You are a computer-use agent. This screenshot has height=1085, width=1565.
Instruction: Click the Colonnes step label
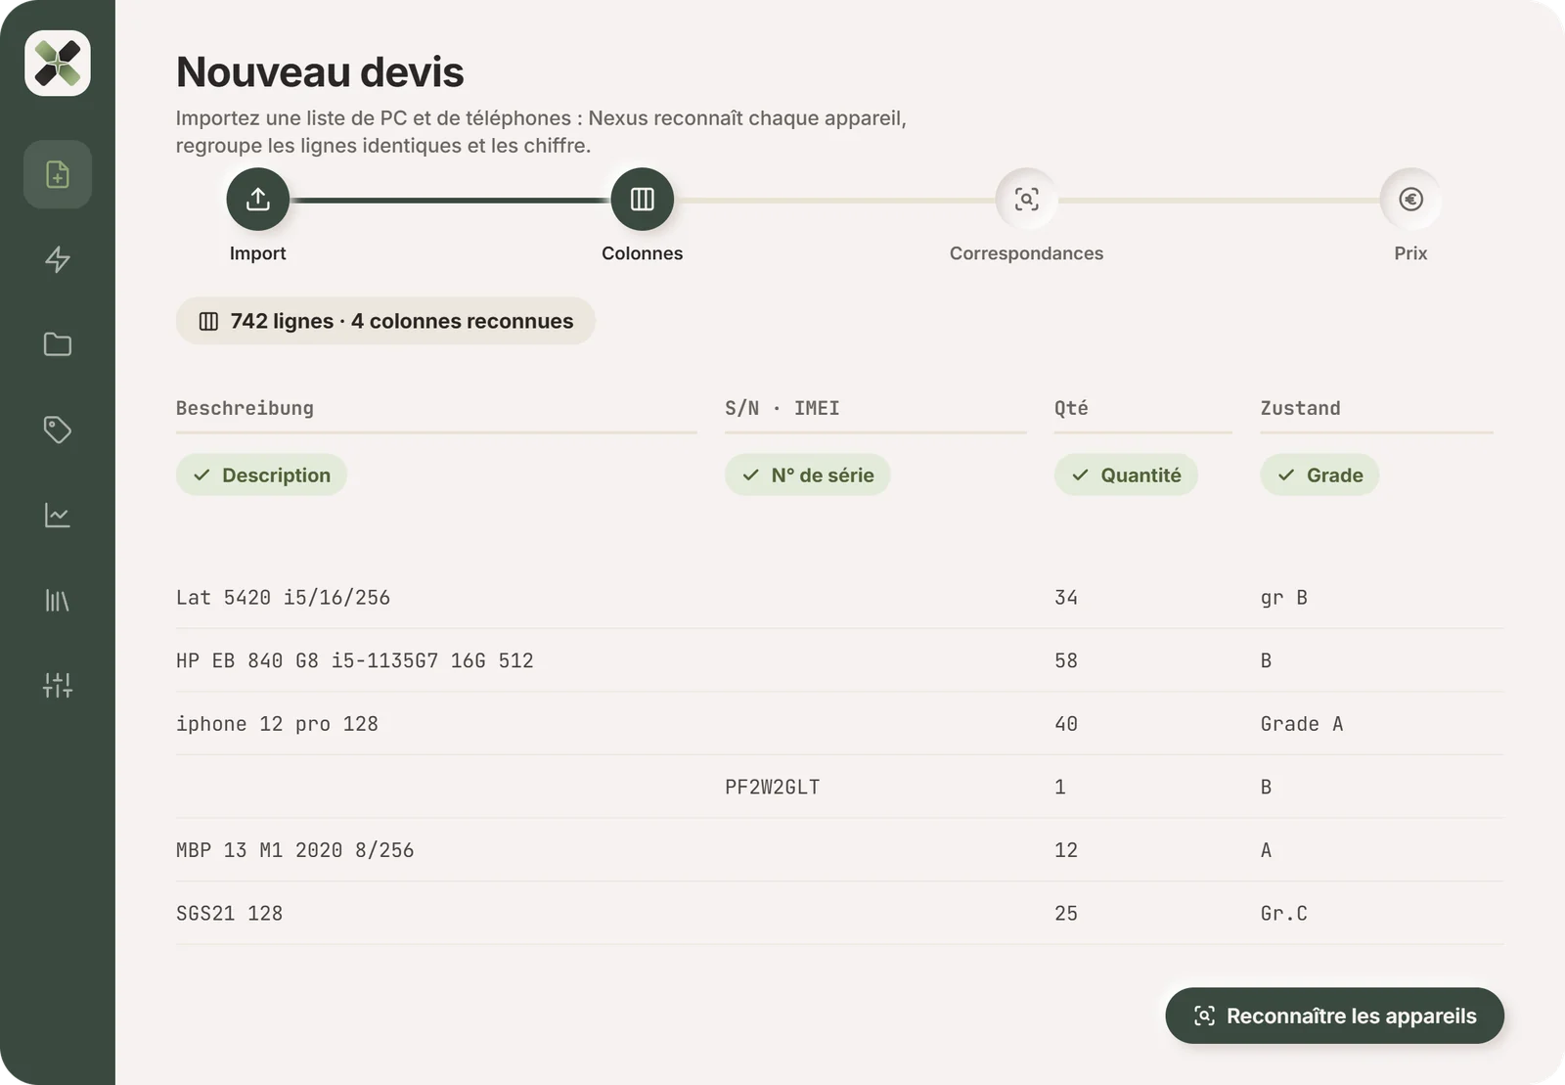643,253
